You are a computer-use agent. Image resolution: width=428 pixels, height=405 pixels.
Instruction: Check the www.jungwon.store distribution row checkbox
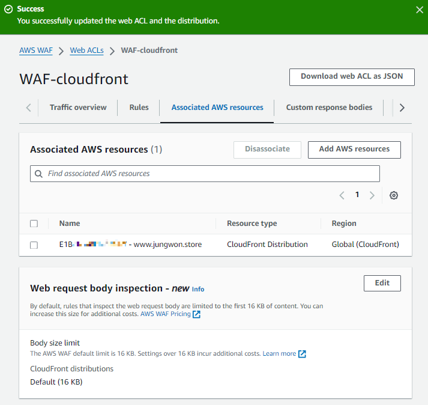34,245
